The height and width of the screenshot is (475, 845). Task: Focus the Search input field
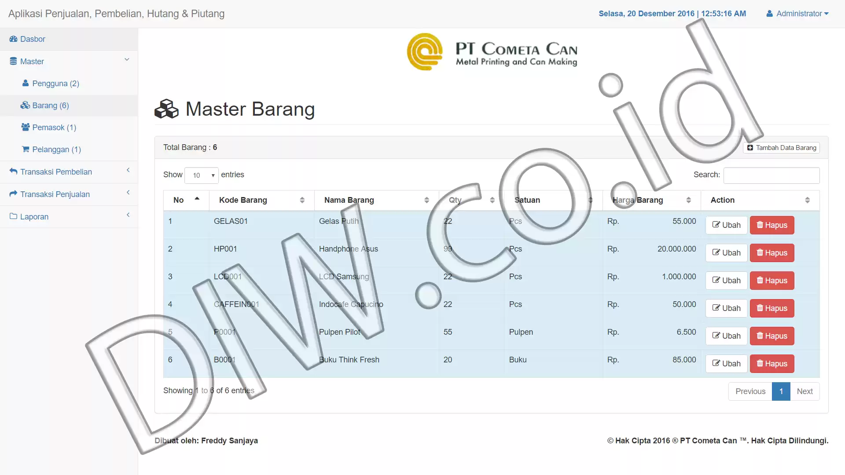772,175
